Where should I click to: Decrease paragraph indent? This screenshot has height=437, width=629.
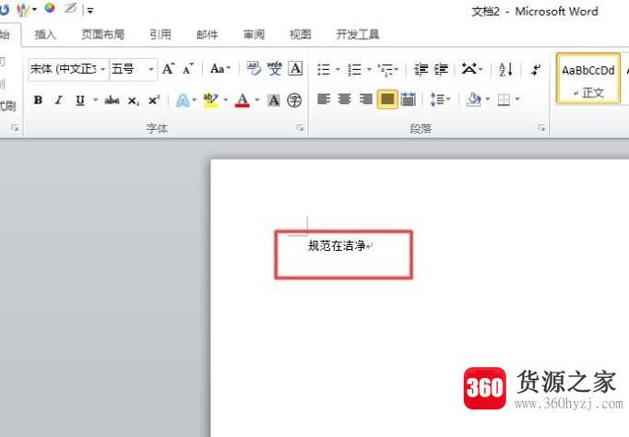421,69
